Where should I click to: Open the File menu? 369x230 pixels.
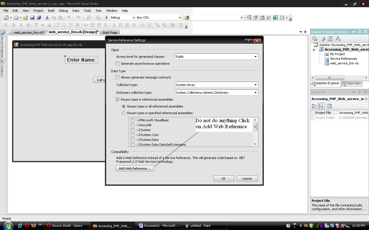pyautogui.click(x=6, y=11)
